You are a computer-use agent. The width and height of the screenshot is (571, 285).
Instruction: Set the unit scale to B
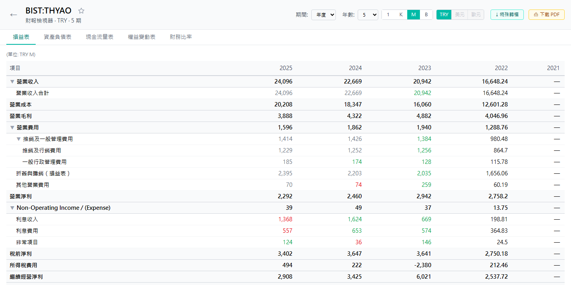(x=426, y=15)
